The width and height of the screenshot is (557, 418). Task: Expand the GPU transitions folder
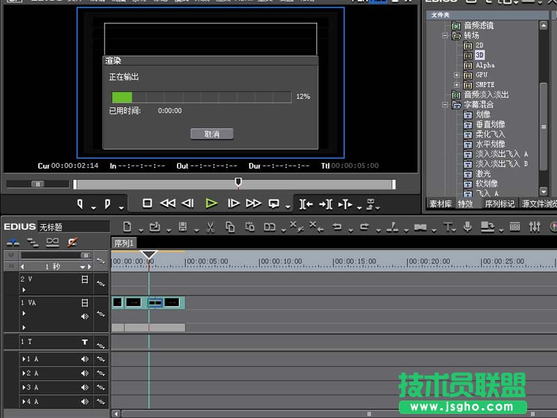tap(457, 75)
